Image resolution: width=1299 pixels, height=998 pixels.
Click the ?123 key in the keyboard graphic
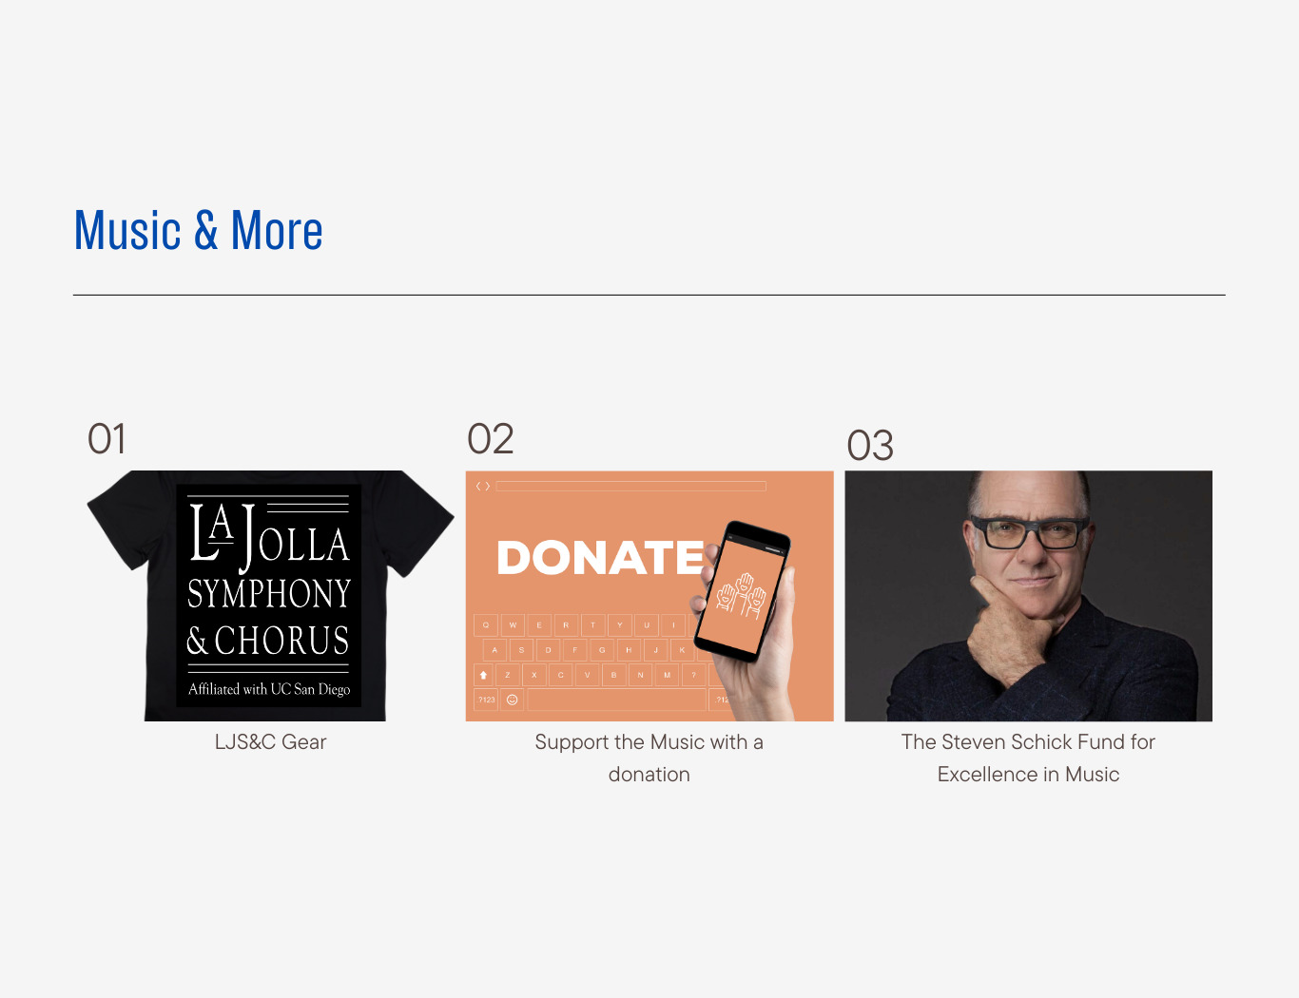click(487, 700)
